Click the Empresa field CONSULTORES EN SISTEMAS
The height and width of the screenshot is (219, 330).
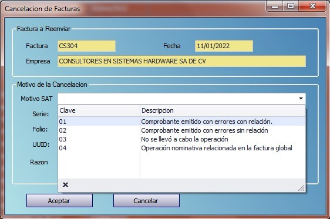click(181, 61)
